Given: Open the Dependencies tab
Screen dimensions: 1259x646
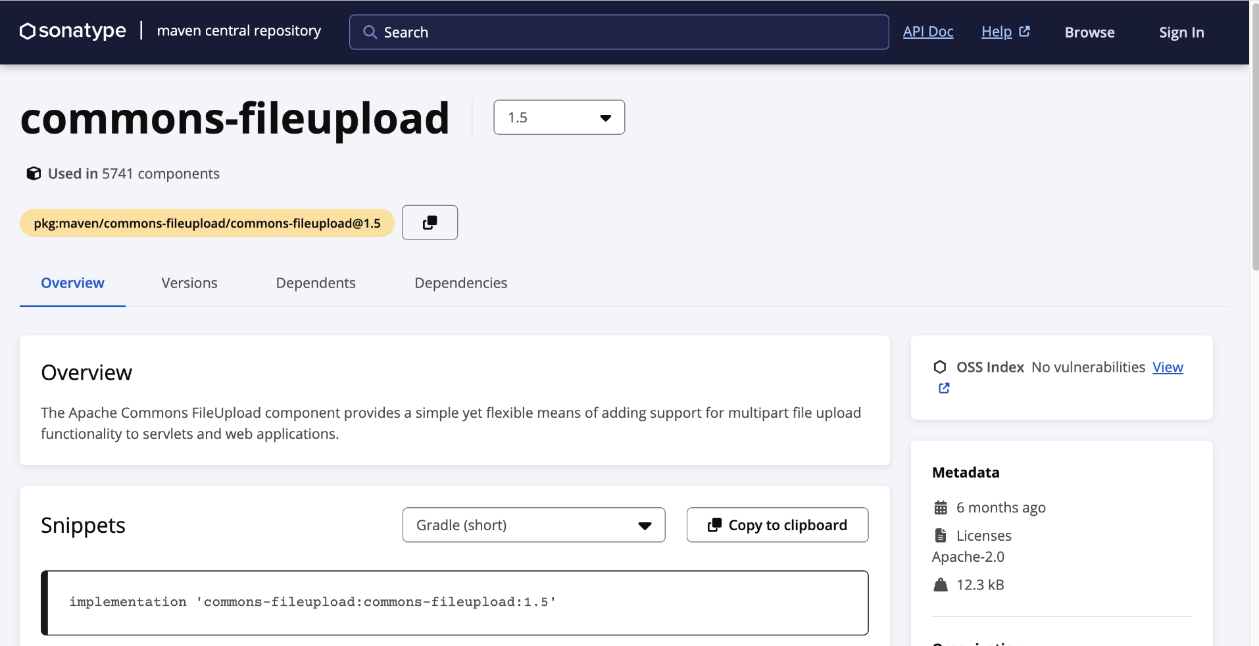Looking at the screenshot, I should [x=460, y=283].
